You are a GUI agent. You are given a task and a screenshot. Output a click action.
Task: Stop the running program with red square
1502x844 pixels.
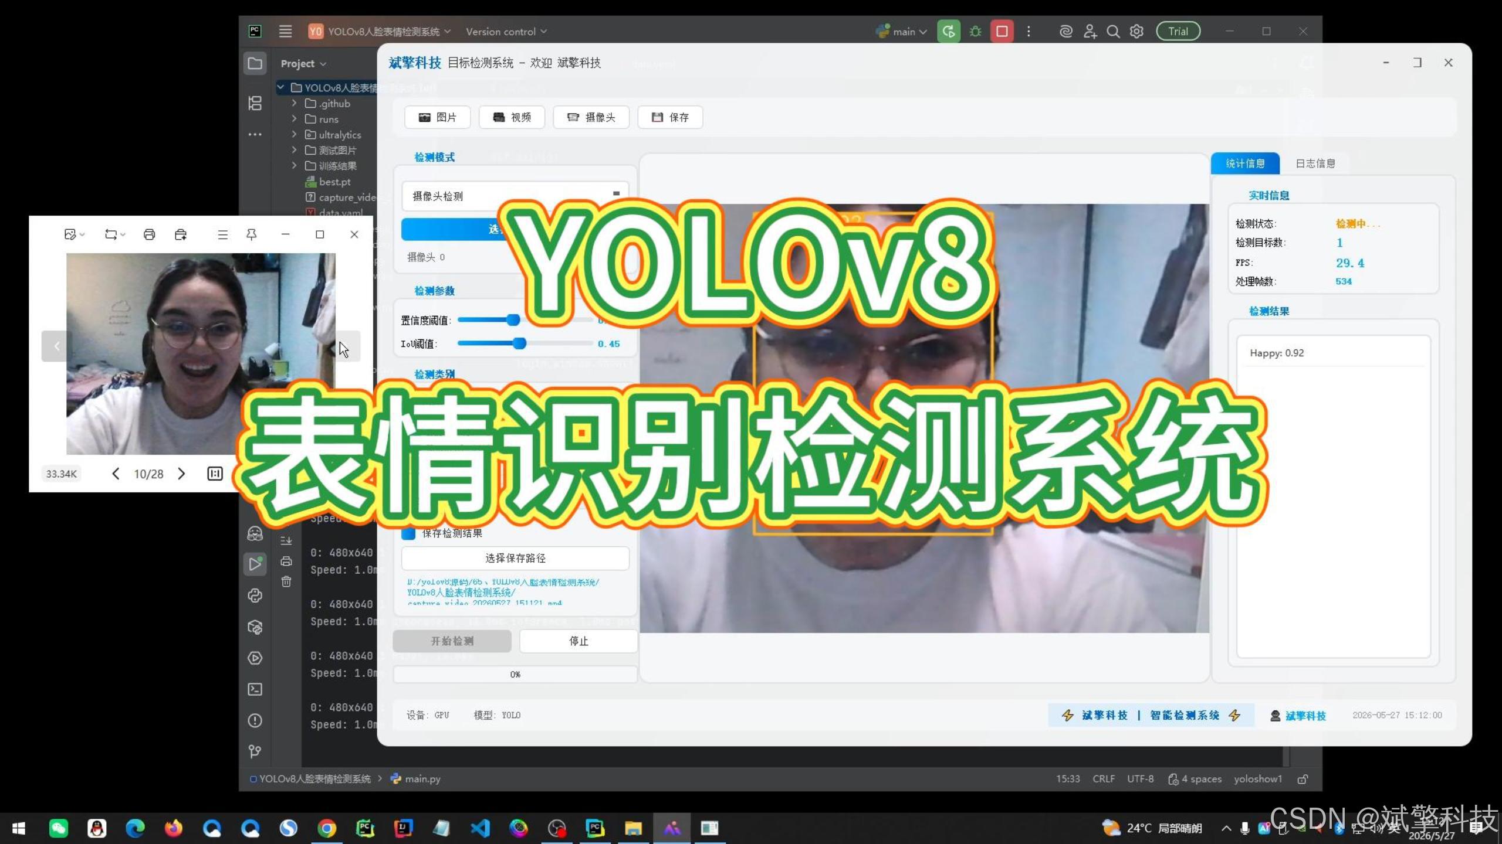click(x=1002, y=32)
